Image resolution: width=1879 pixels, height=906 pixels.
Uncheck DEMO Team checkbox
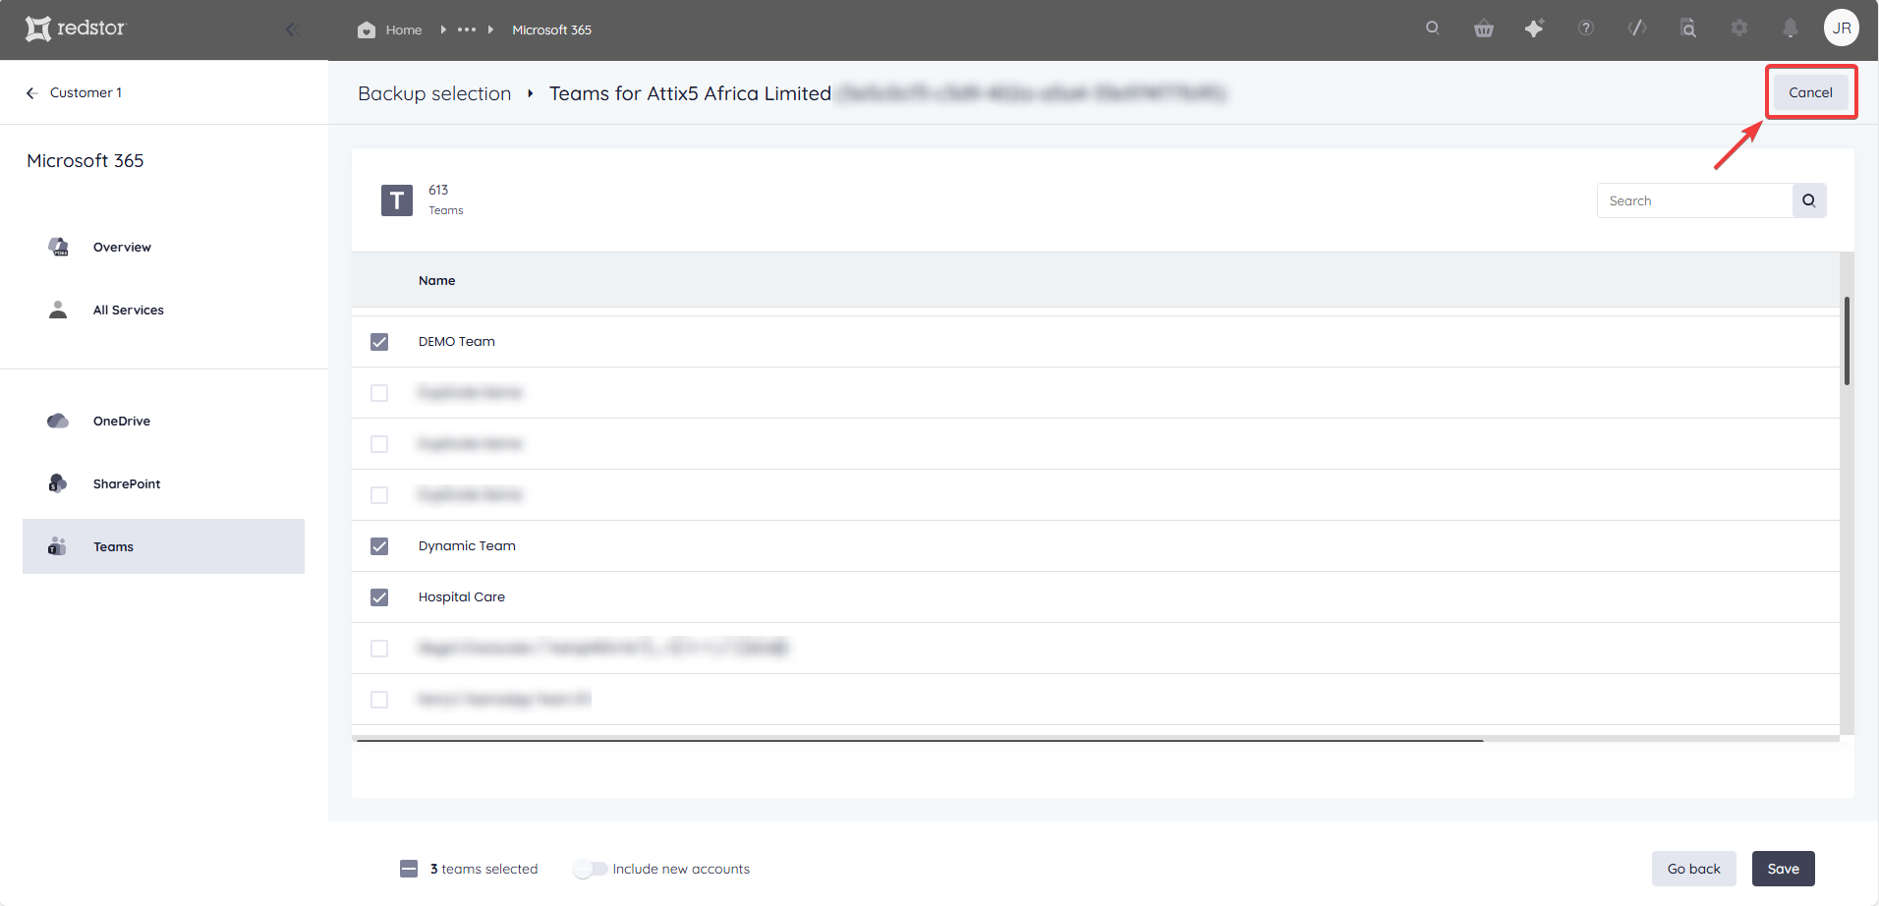(x=379, y=342)
